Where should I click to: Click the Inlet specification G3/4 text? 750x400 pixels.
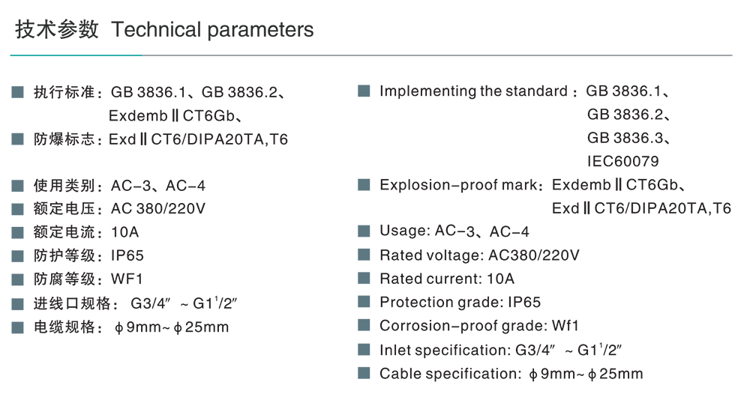coord(502,350)
